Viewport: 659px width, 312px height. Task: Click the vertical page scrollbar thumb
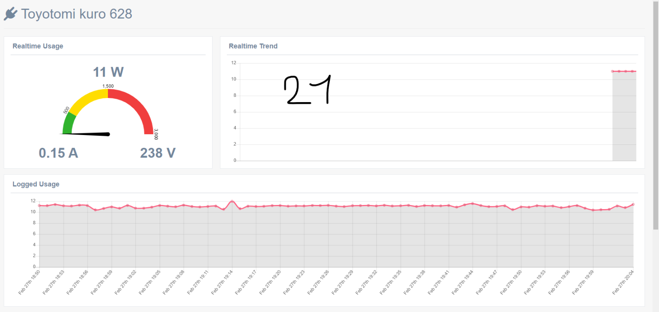pyautogui.click(x=656, y=115)
